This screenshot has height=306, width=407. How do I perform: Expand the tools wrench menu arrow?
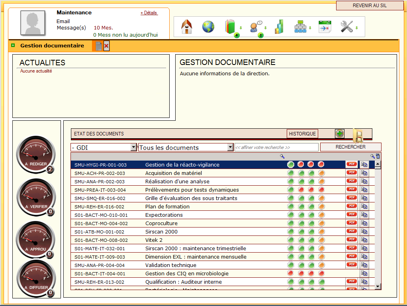[357, 27]
